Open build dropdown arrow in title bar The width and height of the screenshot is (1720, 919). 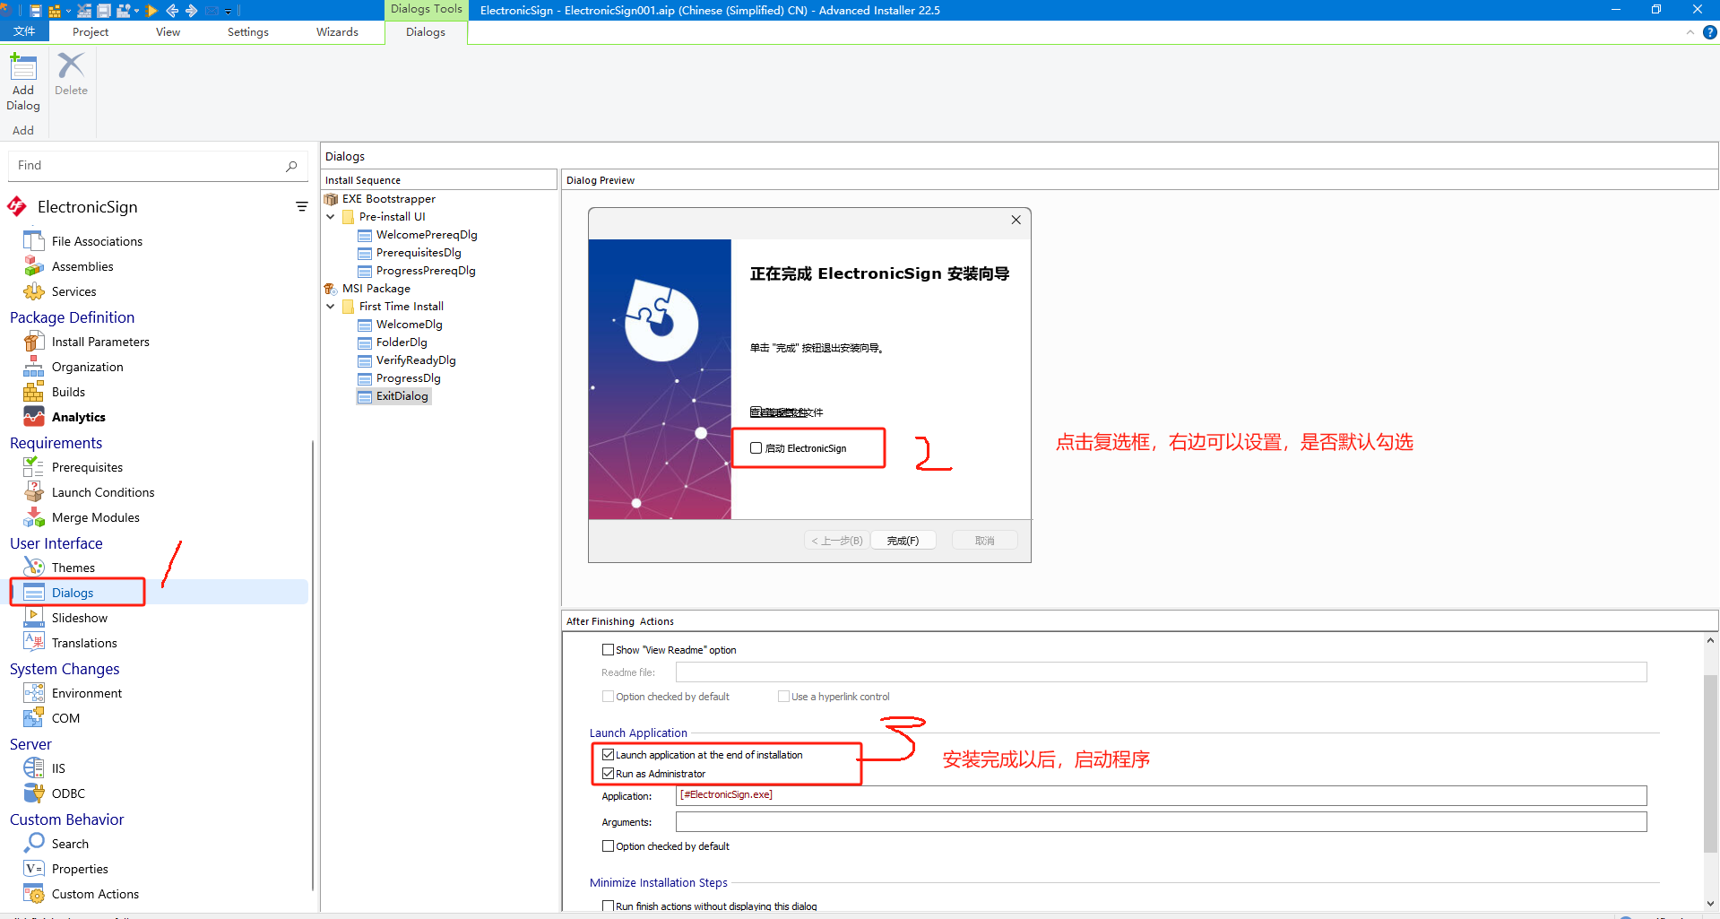pos(68,11)
